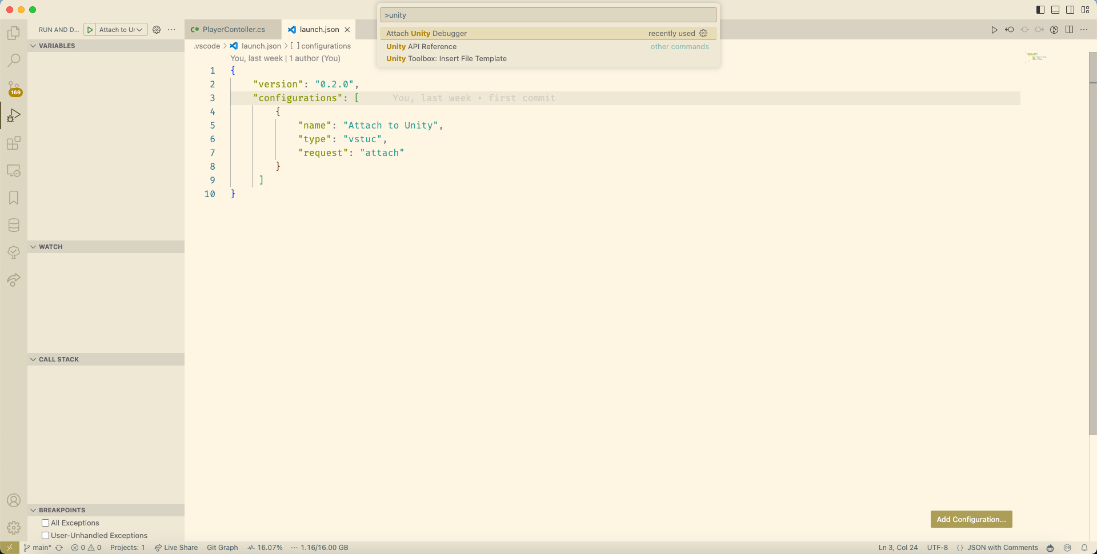This screenshot has width=1097, height=554.
Task: Open Run and Debug views more actions
Action: tap(171, 30)
